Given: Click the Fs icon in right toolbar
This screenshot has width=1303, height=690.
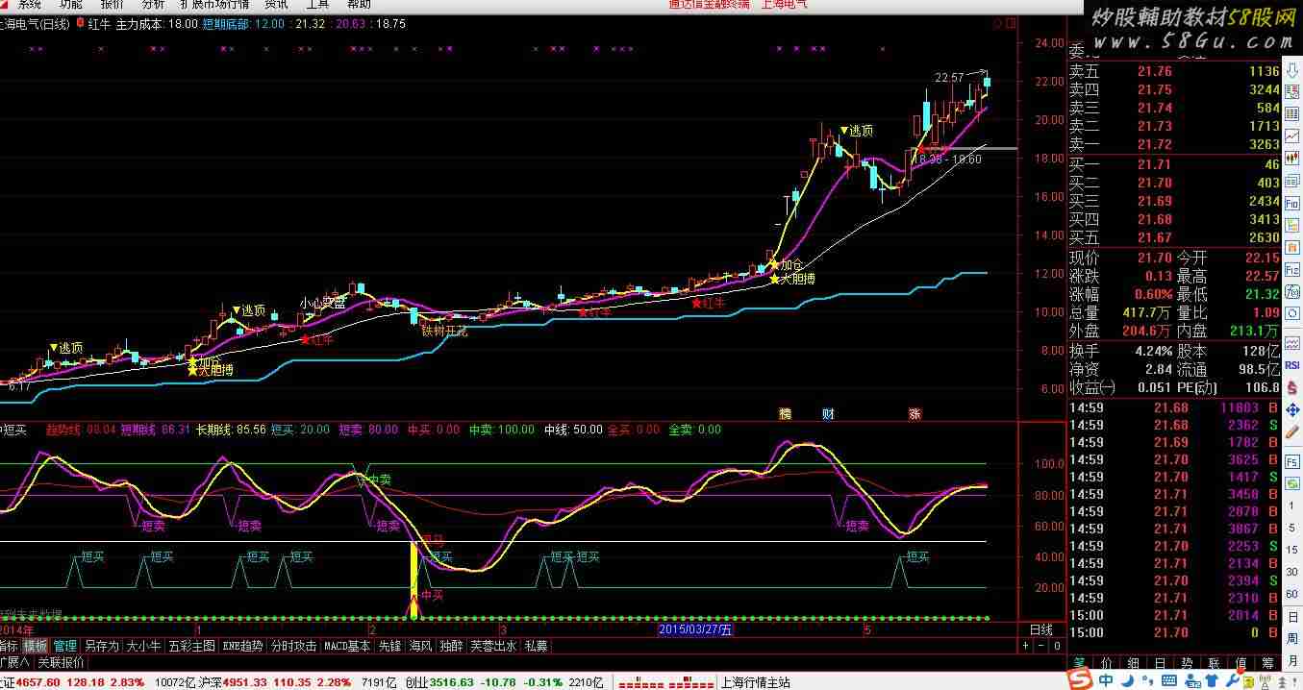Looking at the screenshot, I should click(1291, 462).
